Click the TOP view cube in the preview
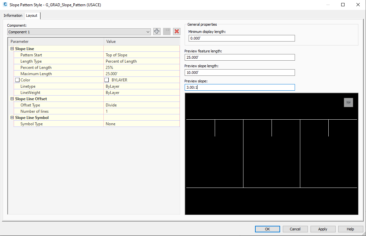Viewport: 366px width, 236px height. 348,103
